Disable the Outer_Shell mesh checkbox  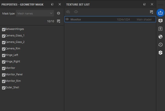tap(3, 88)
